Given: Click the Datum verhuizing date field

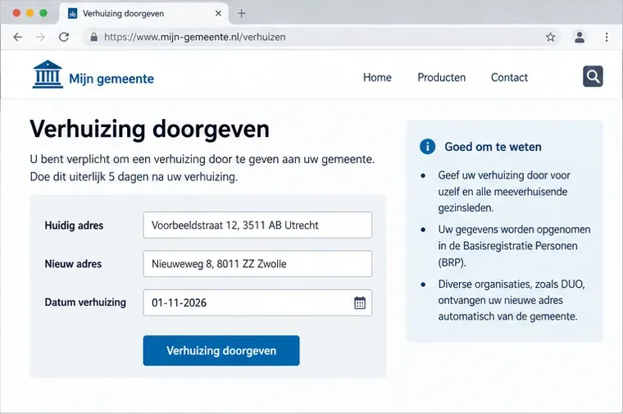Looking at the screenshot, I should click(x=257, y=303).
